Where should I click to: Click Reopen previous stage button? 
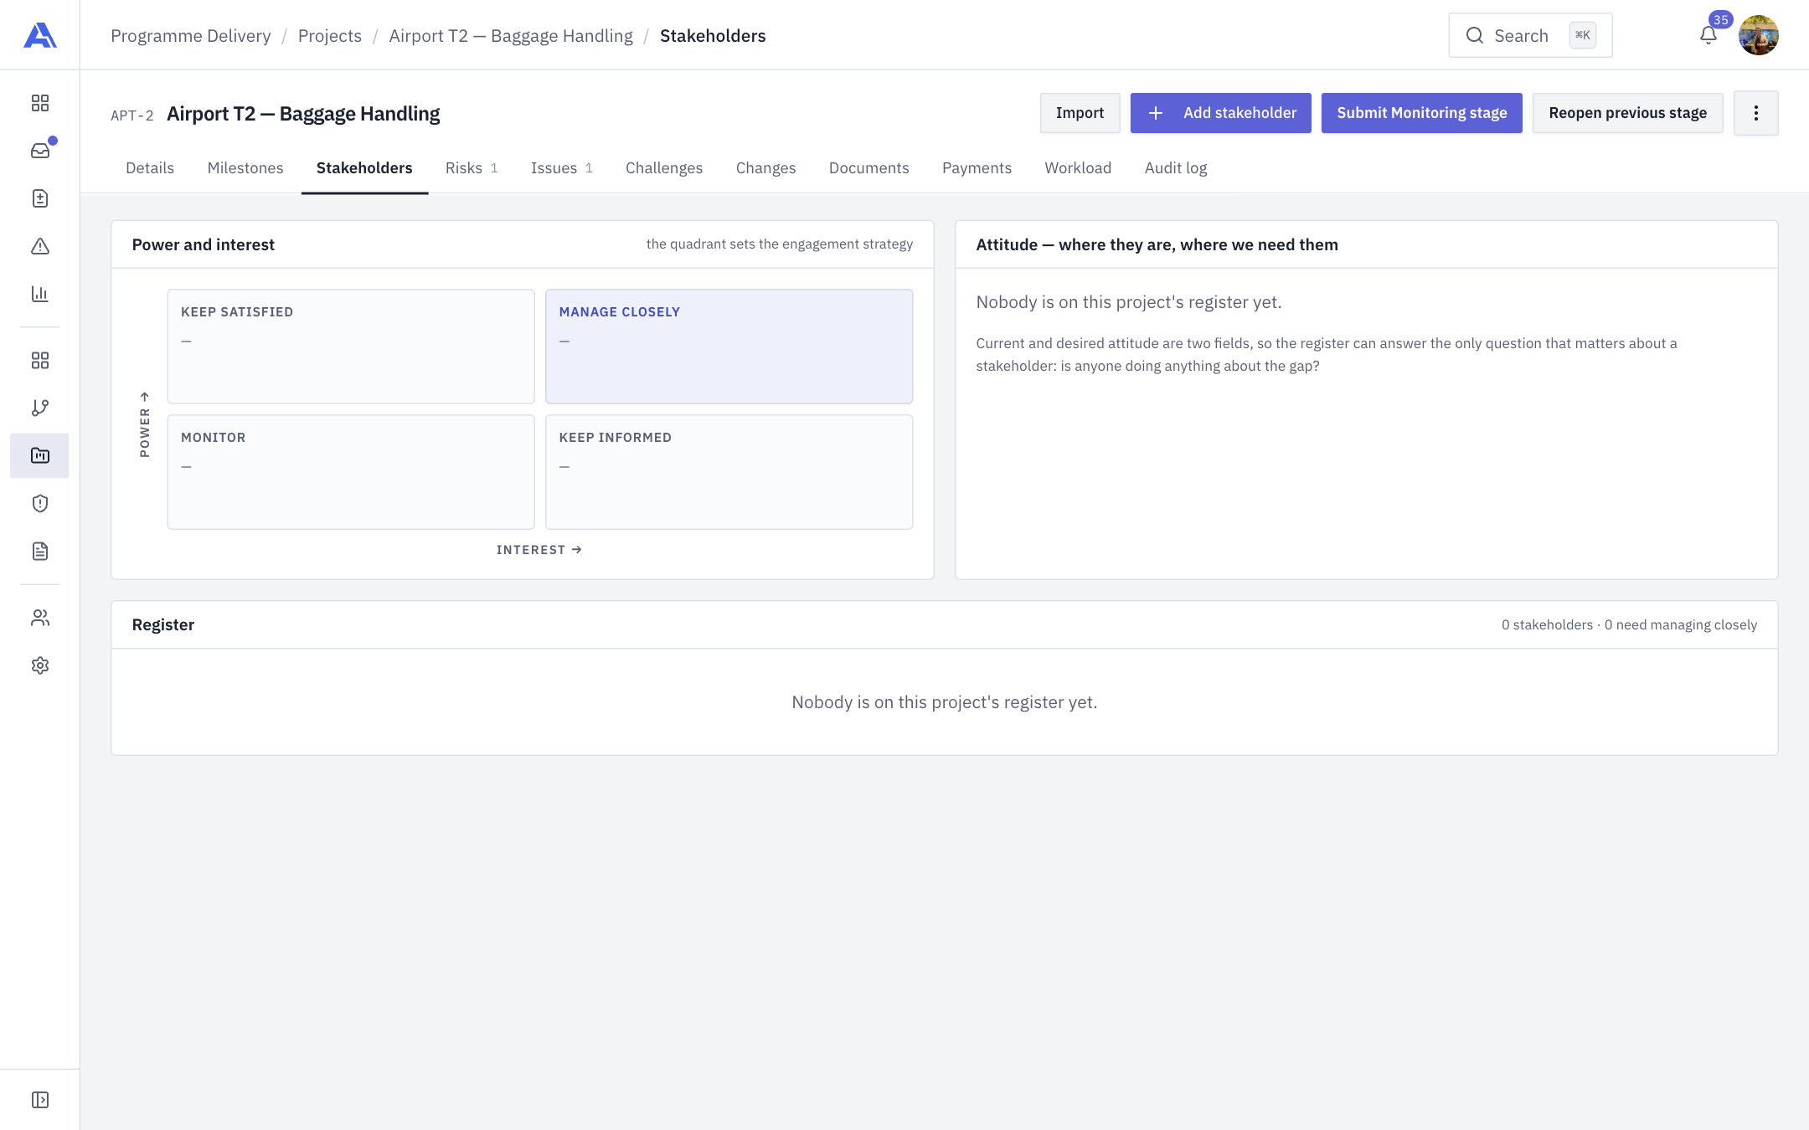pyautogui.click(x=1627, y=113)
